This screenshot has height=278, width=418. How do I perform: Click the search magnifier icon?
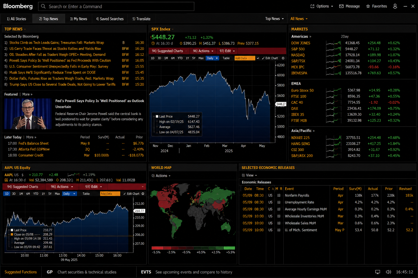pos(43,6)
